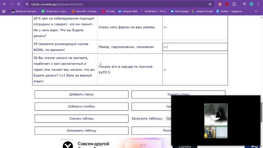263x148 pixels.
Task: Click the Добавить строку button
Action: coord(81,95)
